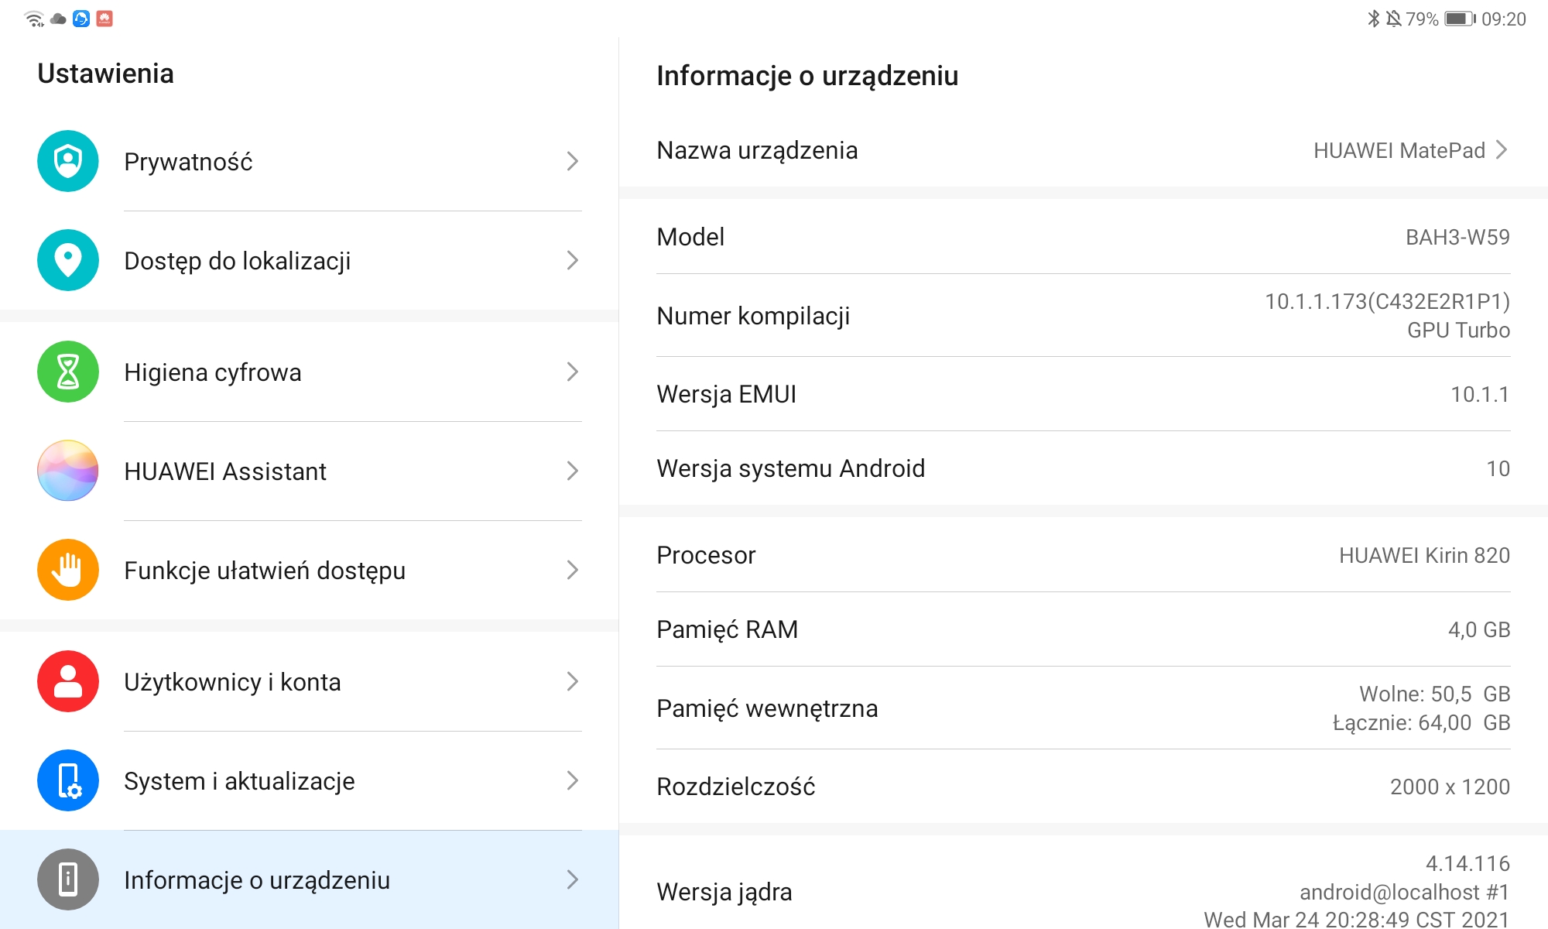Click the Bluetooth status bar icon
This screenshot has width=1548, height=929.
(x=1373, y=19)
